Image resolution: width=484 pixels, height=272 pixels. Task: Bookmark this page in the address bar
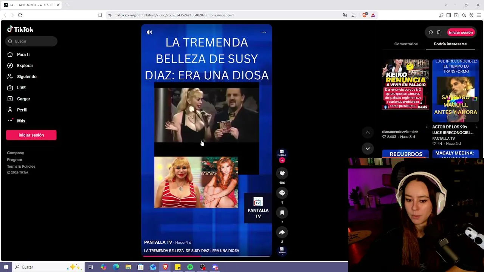click(x=100, y=15)
